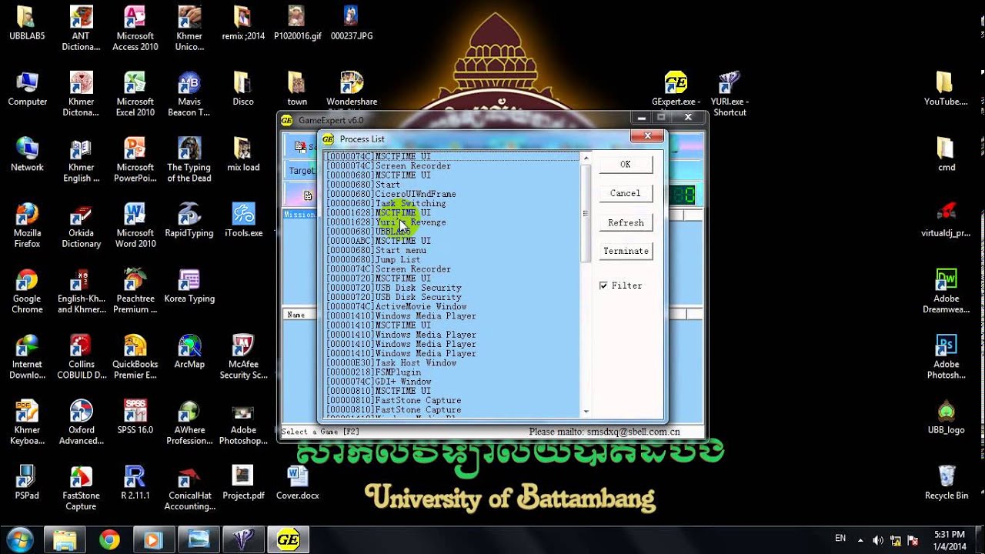The image size is (985, 554).
Task: Launch Korea Typing shortcut
Action: pyautogui.click(x=189, y=285)
